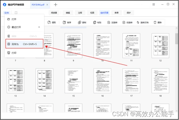179x120 pixels.
Task: Expand the 最近打开 submenu arrow
Action: (x=39, y=27)
